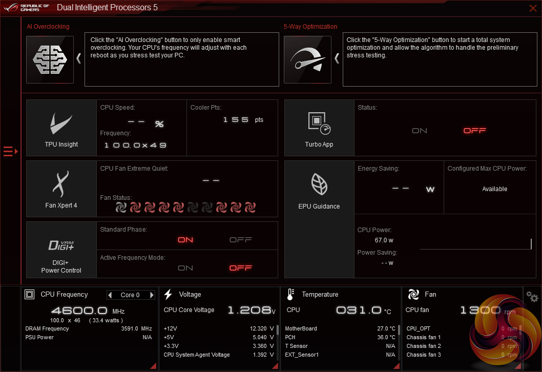The width and height of the screenshot is (542, 372).
Task: Expand the left sidebar menu
Action: (10, 151)
